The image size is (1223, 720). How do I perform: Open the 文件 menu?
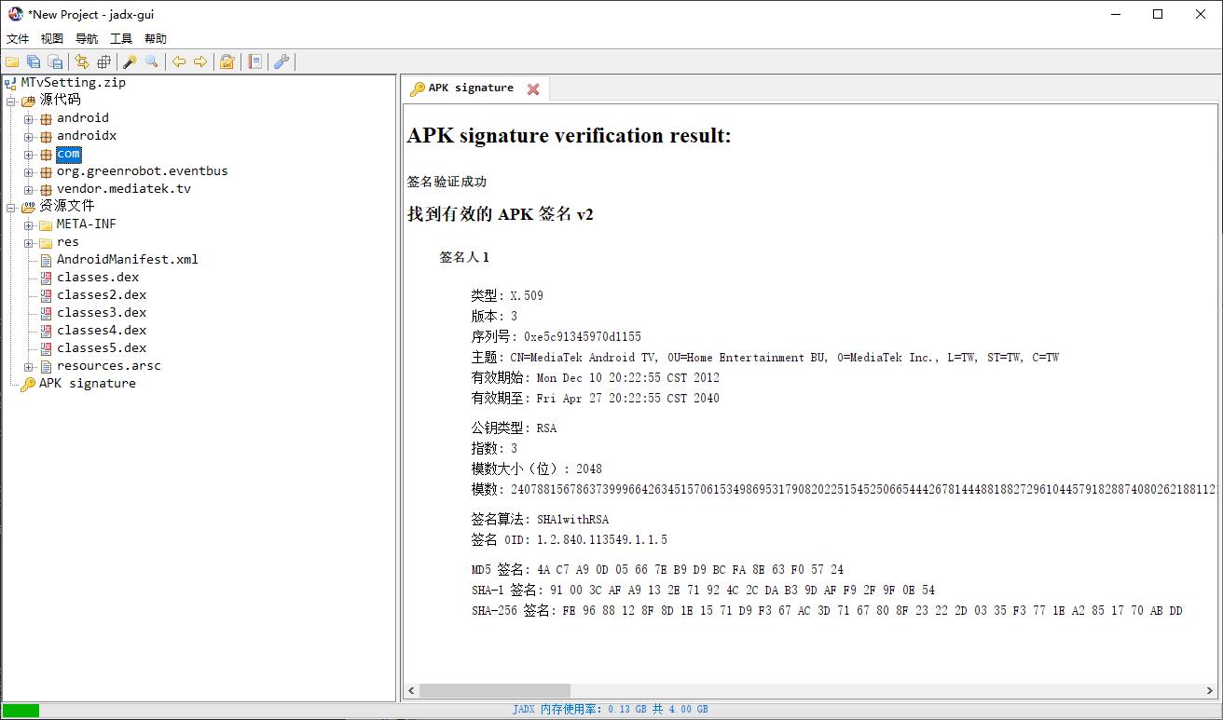(18, 38)
